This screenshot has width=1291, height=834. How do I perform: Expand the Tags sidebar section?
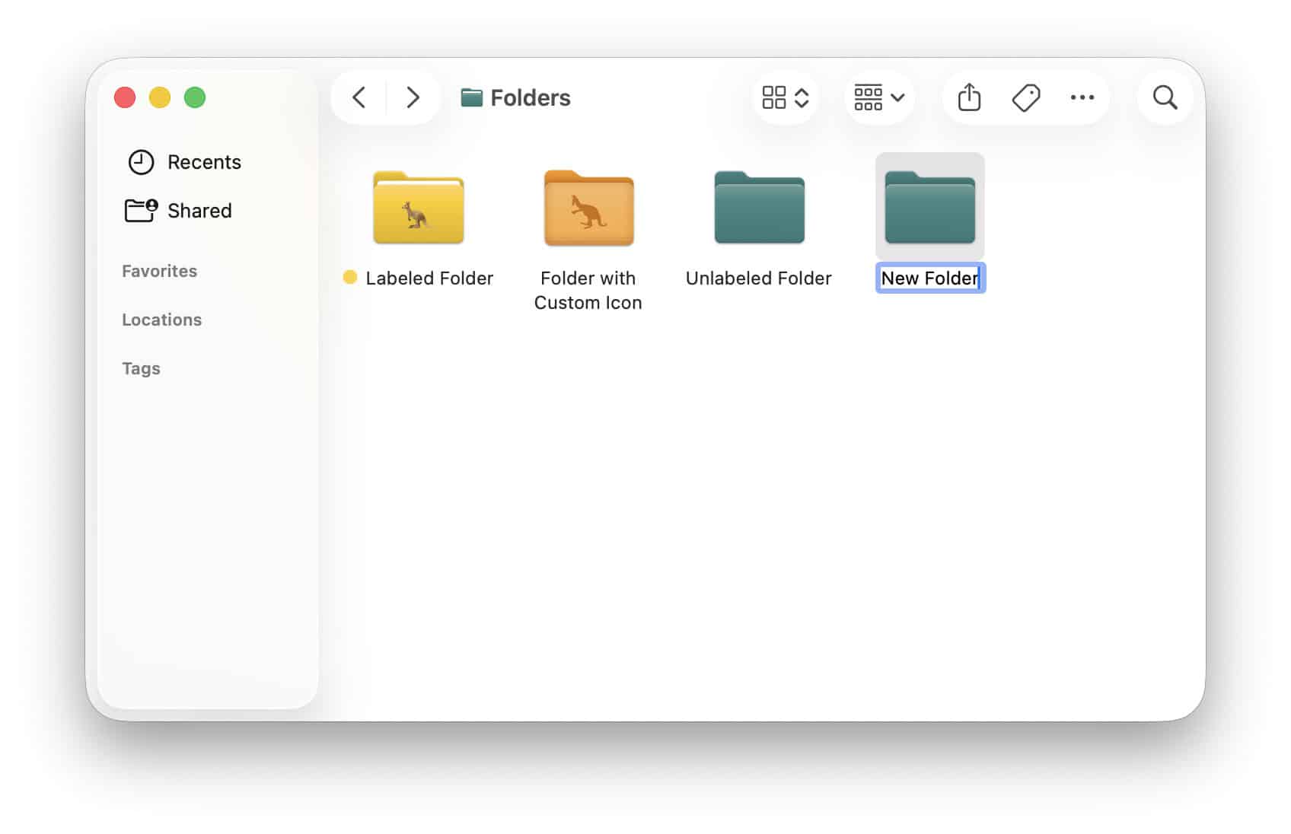[141, 368]
